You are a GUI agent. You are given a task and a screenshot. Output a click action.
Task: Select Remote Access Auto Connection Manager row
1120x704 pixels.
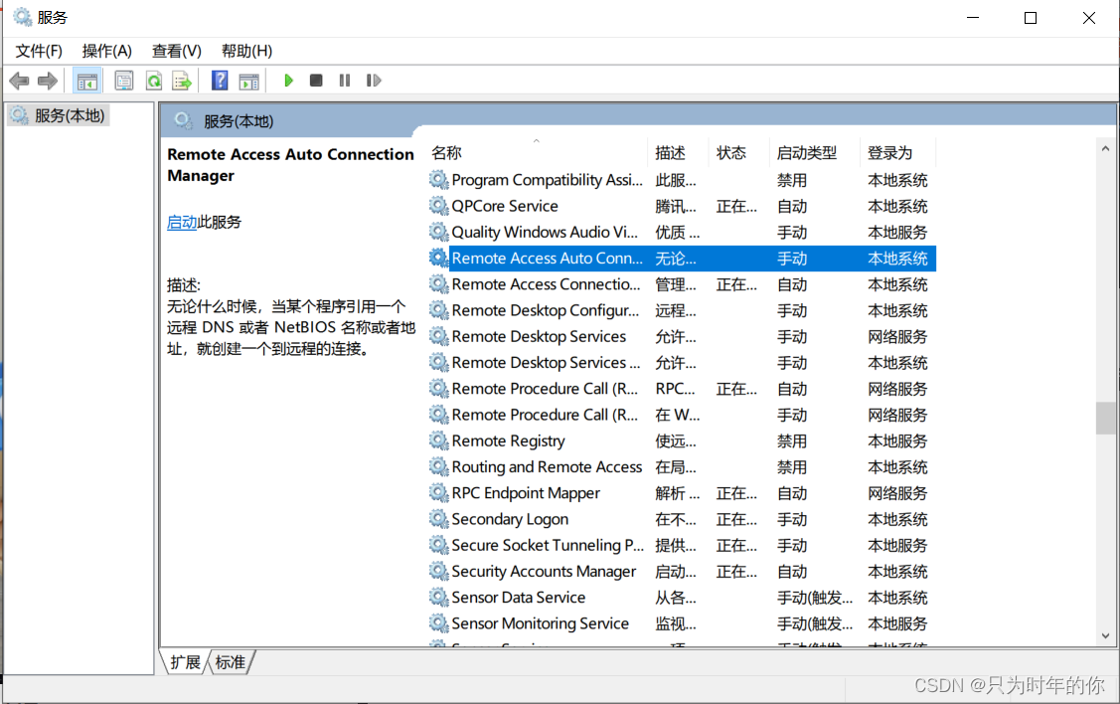[x=682, y=258]
